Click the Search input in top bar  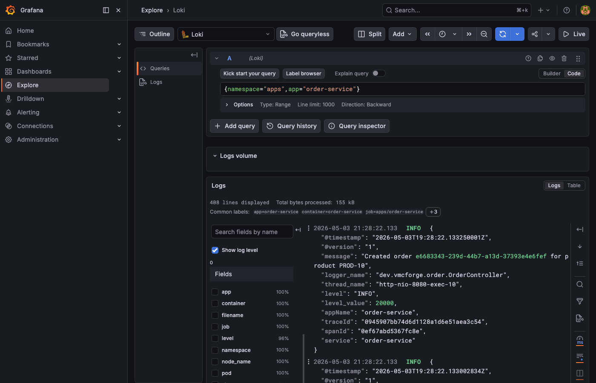[456, 10]
